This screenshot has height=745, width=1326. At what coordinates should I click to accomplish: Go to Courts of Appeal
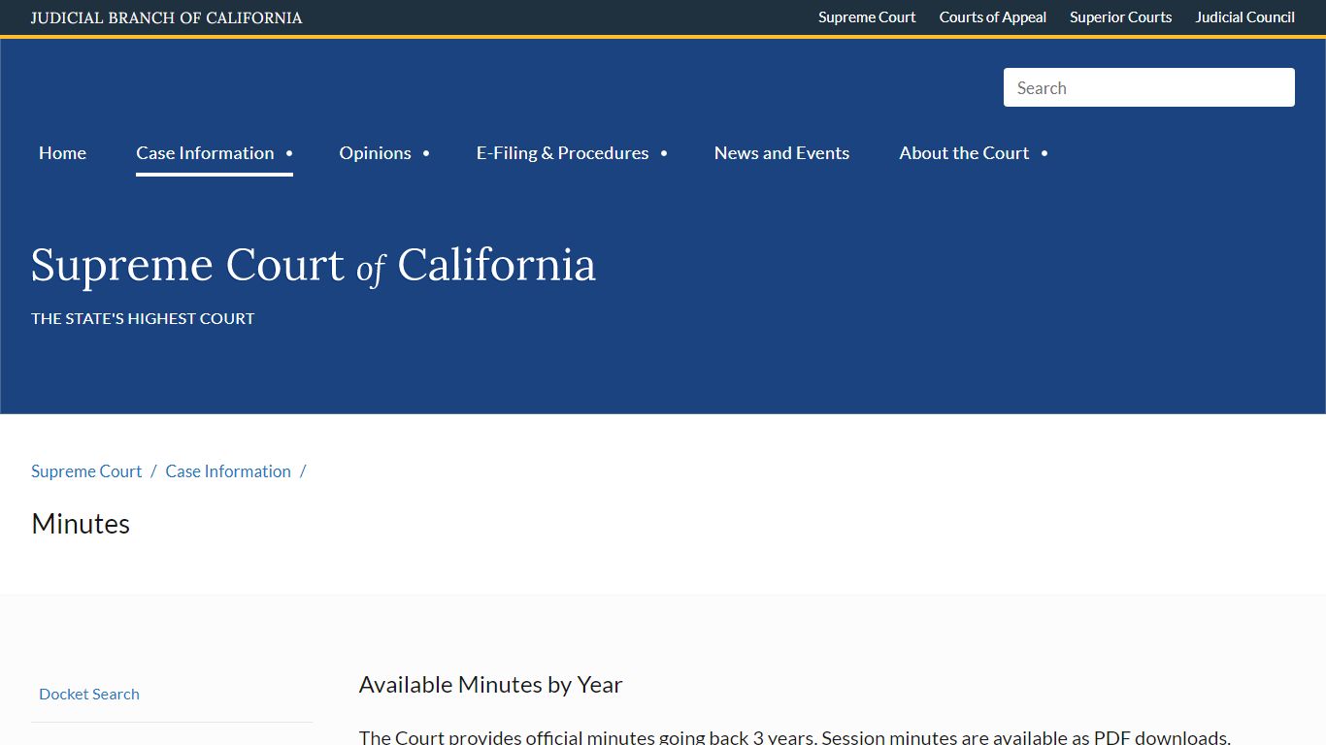point(993,17)
